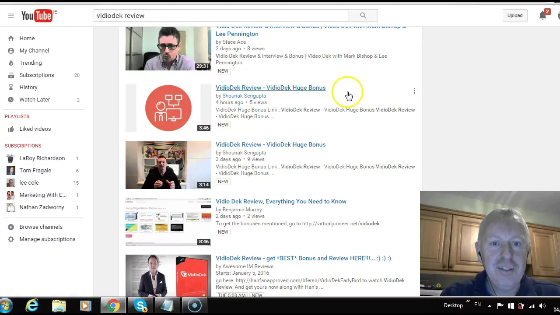Open Shounak Sengupta channel on 3 days ago video
This screenshot has width=560, height=315.
click(244, 153)
